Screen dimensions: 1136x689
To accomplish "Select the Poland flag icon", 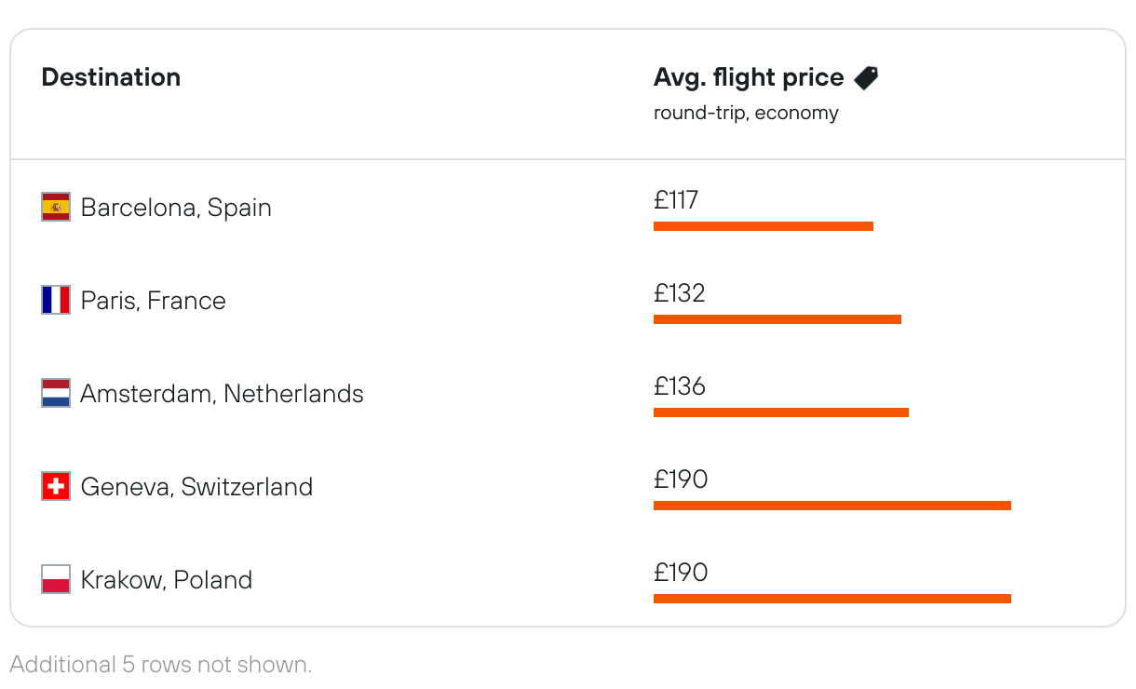I will pyautogui.click(x=56, y=579).
